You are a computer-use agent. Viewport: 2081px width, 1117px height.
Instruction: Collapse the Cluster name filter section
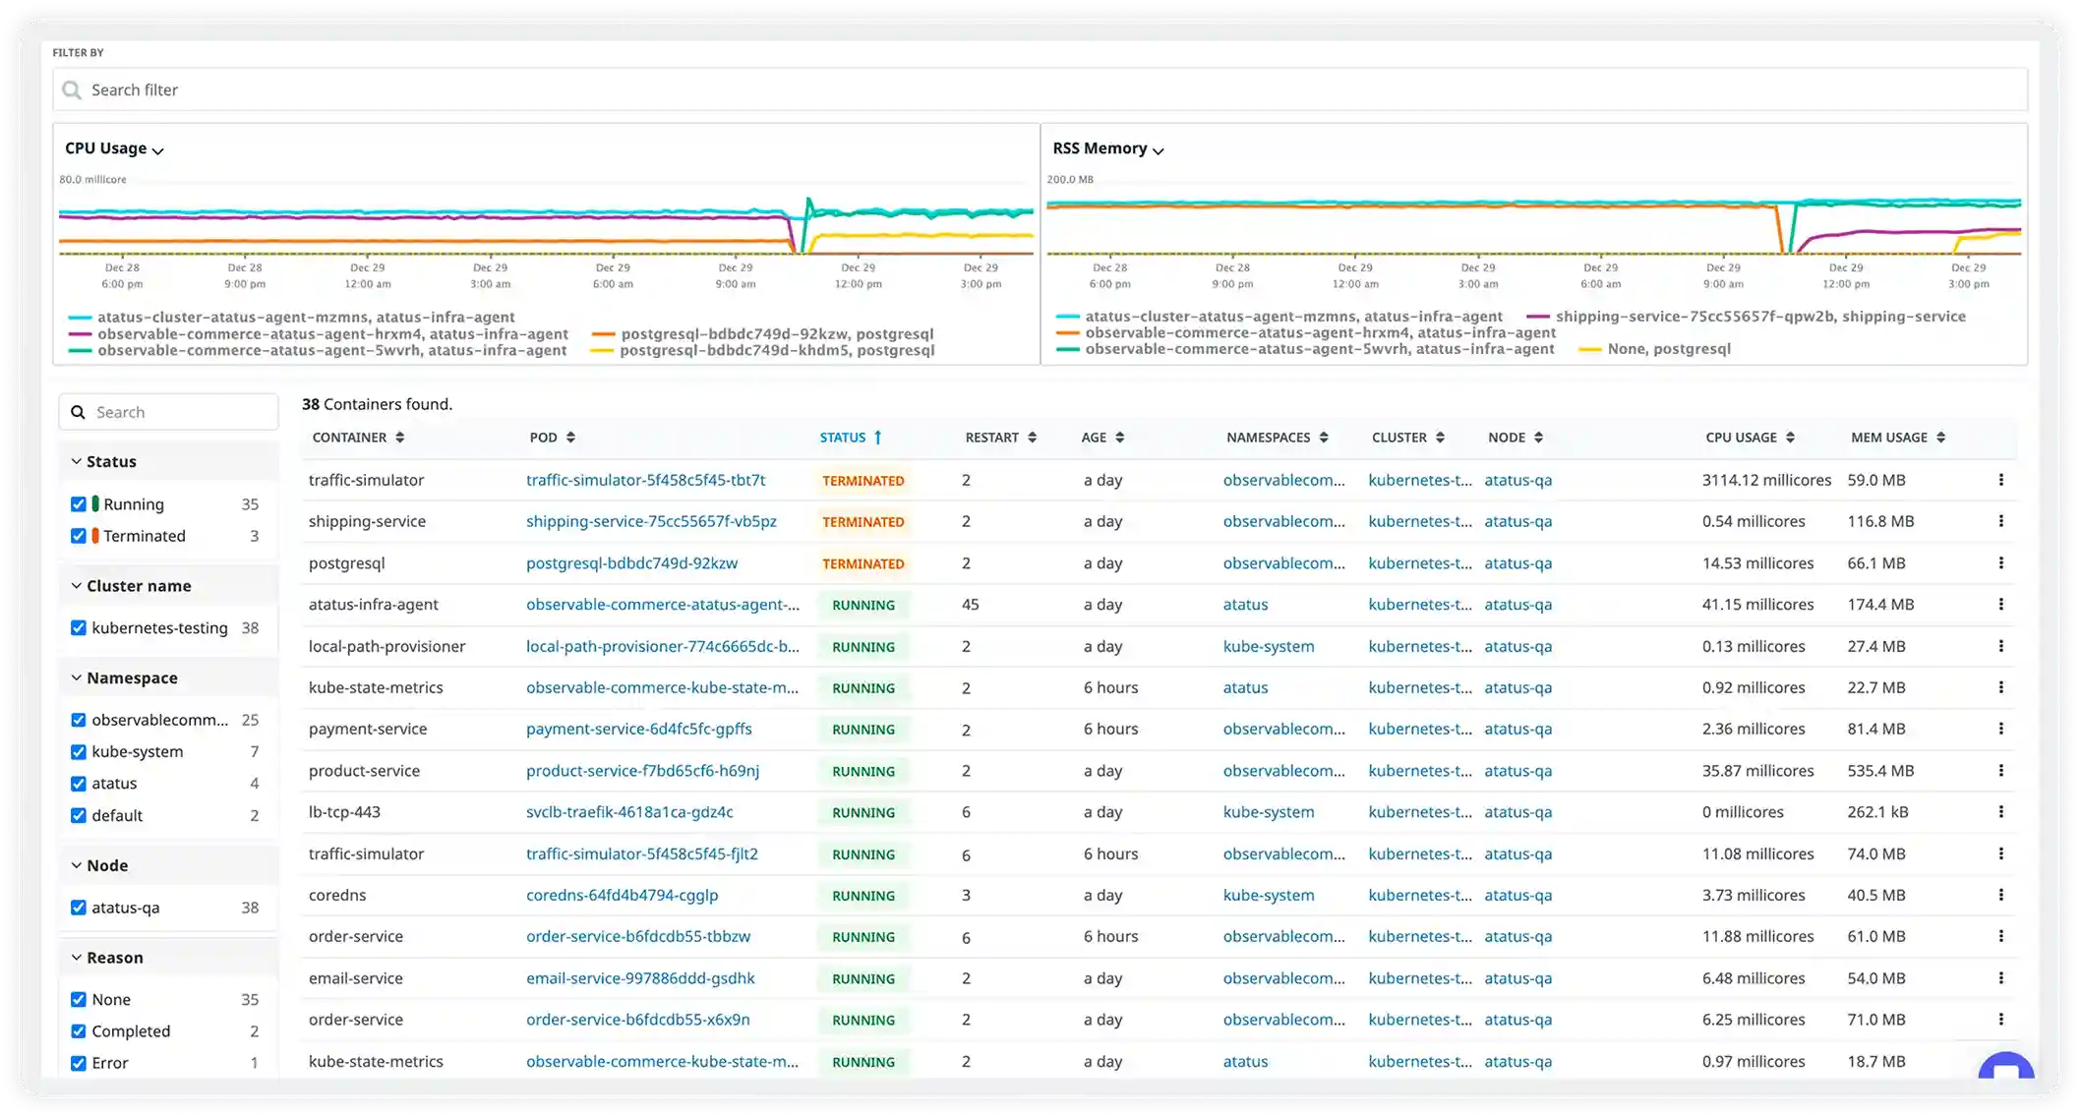[x=76, y=584]
